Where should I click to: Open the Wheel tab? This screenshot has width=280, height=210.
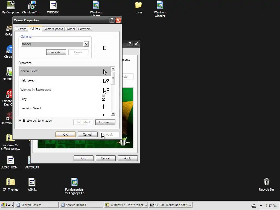coord(71,29)
